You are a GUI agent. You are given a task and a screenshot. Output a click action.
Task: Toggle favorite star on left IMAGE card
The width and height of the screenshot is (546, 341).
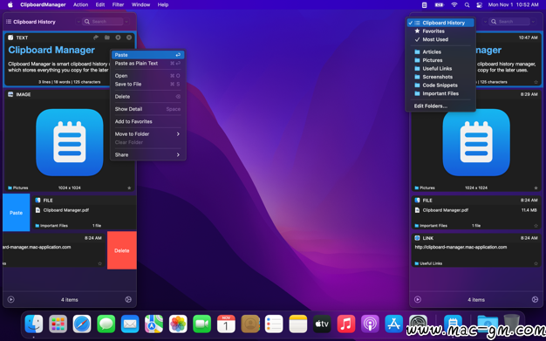[129, 188]
